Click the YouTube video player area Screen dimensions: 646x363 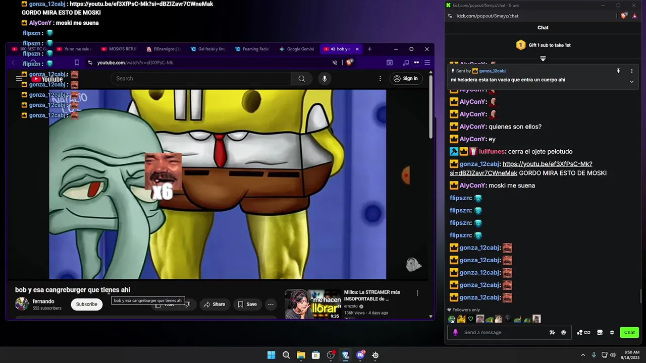tap(218, 184)
